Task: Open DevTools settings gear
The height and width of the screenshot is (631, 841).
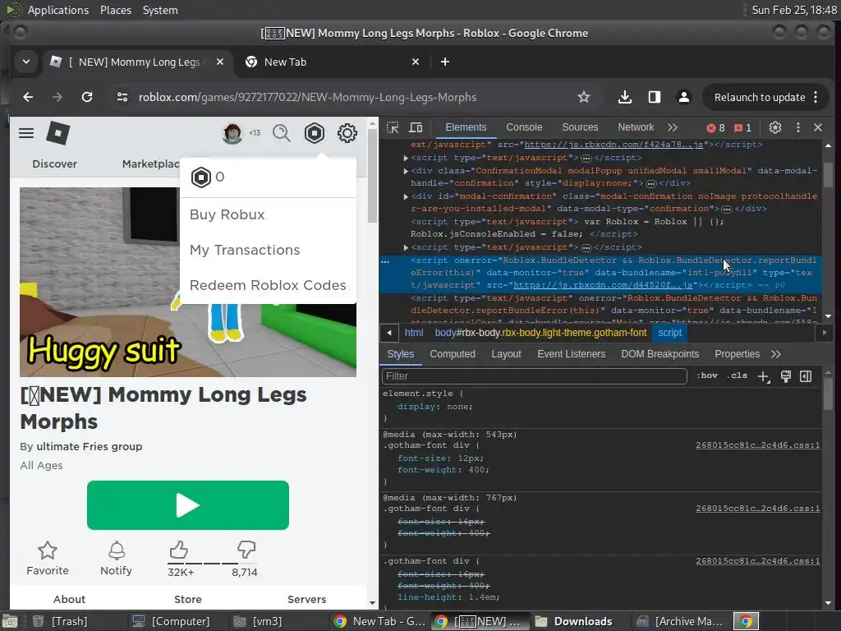Action: (x=775, y=127)
